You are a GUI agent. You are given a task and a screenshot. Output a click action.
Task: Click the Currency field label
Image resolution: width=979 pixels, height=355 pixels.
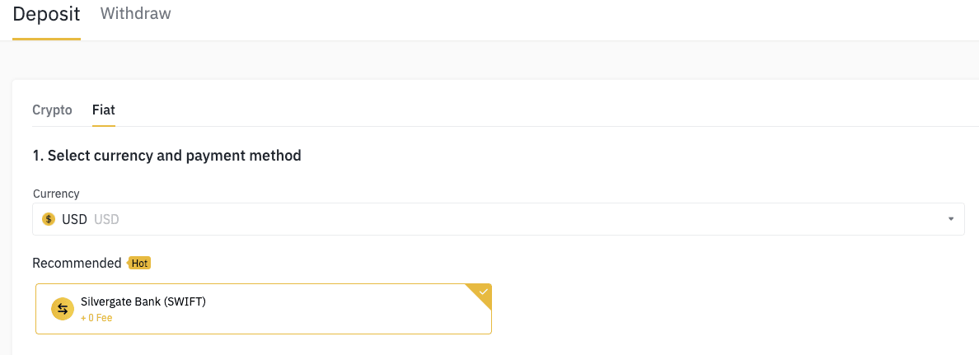point(56,194)
